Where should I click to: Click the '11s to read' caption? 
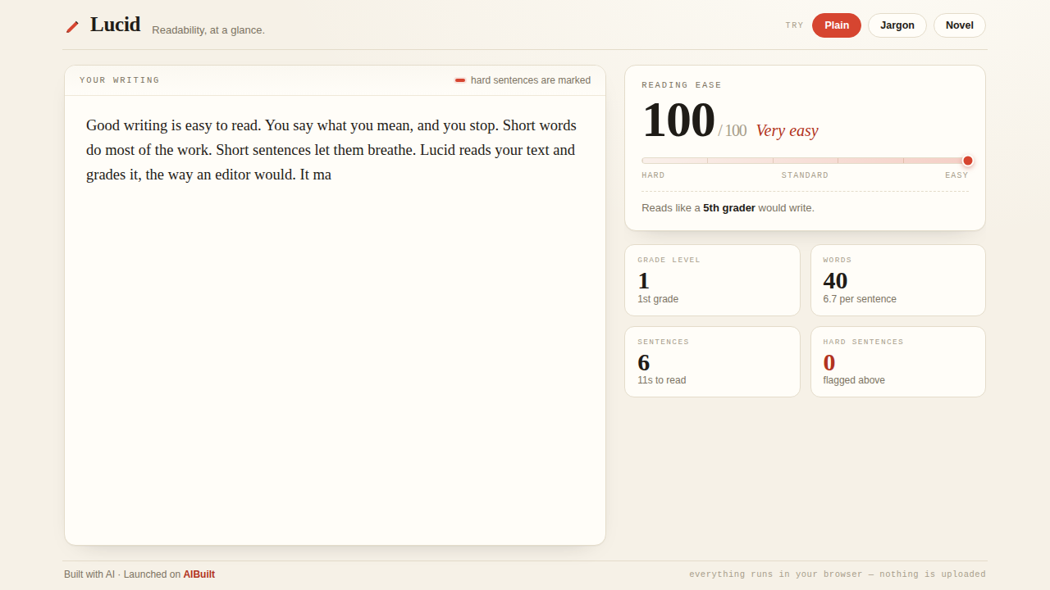point(662,380)
